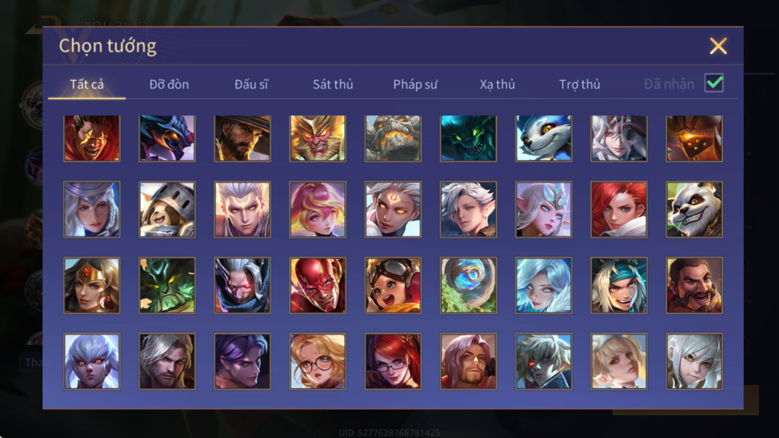Select the Monkey King golden-crowned hero
This screenshot has height=438, width=779.
[x=318, y=138]
